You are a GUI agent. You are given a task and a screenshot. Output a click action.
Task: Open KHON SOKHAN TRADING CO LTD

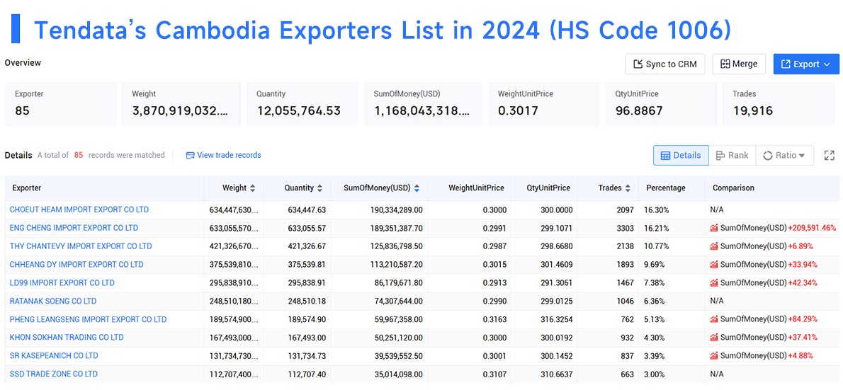tap(67, 338)
